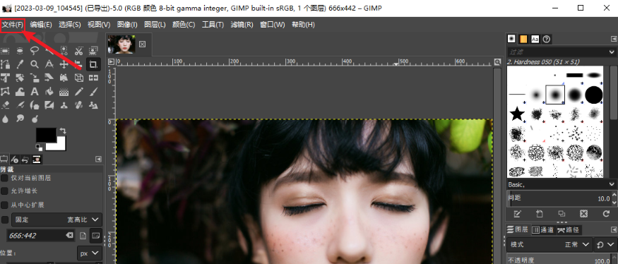Select the Scale tool
Screen dimensions: 618x264
point(35,78)
